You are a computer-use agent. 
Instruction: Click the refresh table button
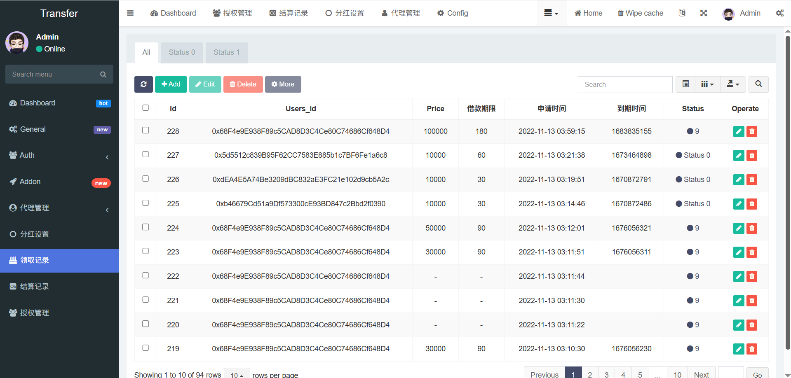tap(143, 84)
